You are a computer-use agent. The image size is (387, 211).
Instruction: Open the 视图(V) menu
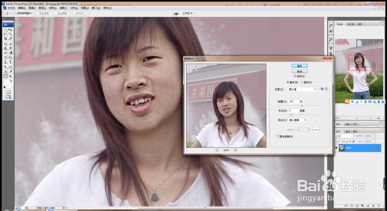(x=85, y=8)
